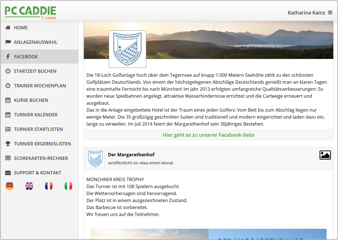The image size is (338, 240).
Task: Open the hamburger menu next to Katharina Kainz
Action: (x=330, y=13)
